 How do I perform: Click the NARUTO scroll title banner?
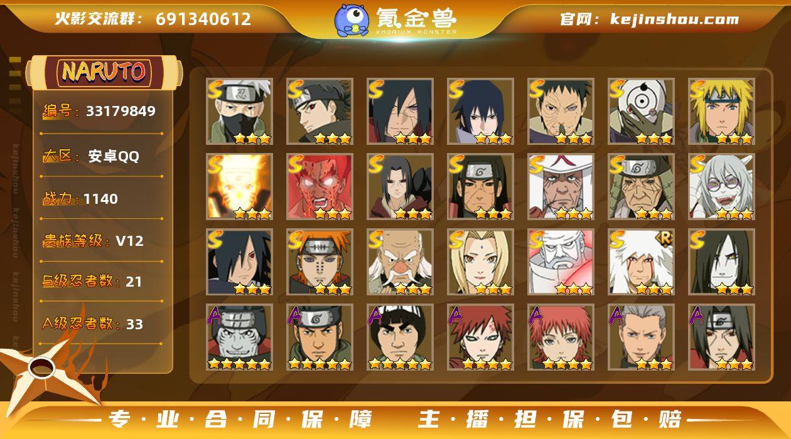pos(104,71)
